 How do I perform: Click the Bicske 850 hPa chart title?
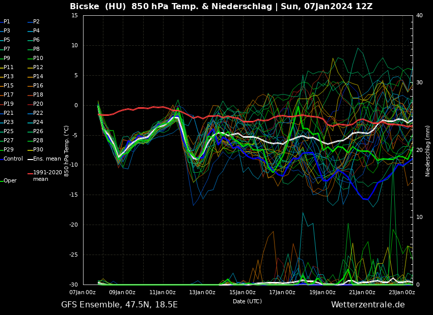[x=221, y=7]
